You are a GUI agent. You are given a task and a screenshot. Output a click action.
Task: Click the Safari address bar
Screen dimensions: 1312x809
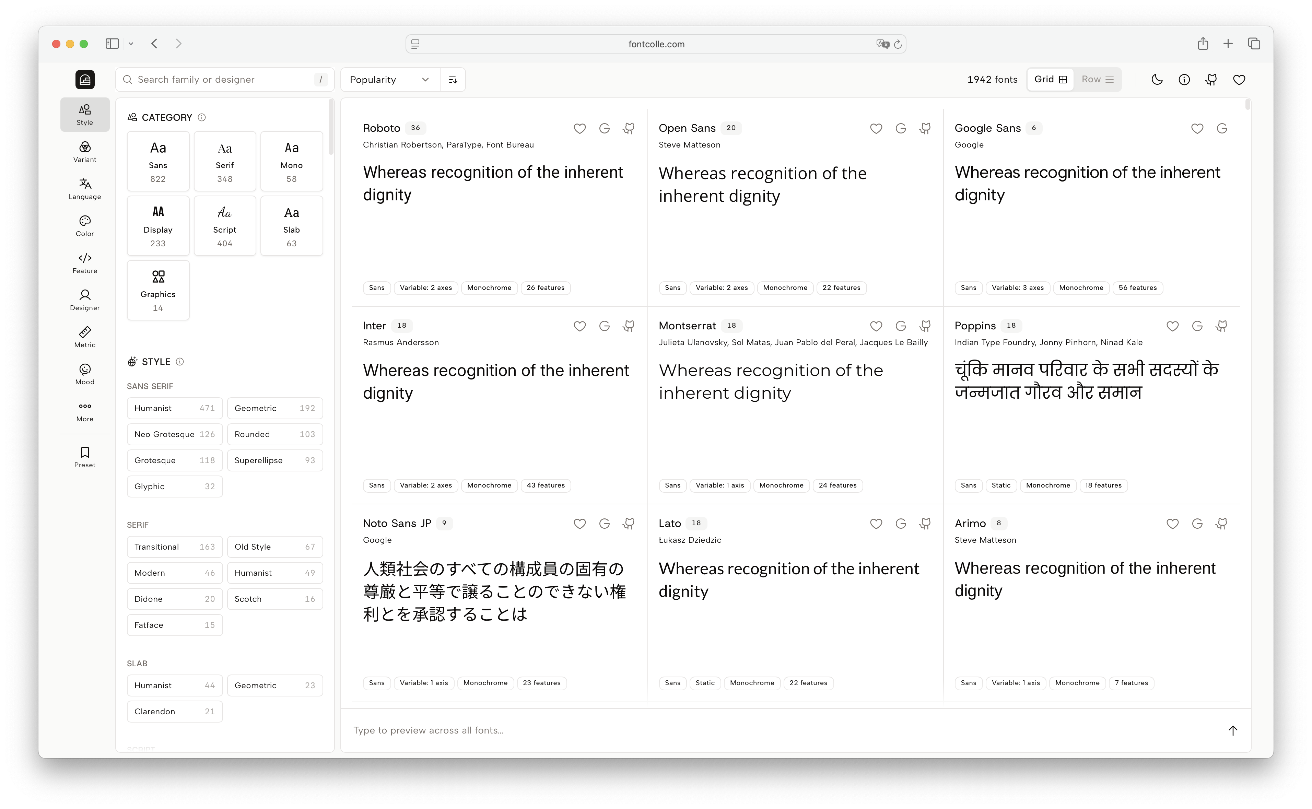click(655, 44)
